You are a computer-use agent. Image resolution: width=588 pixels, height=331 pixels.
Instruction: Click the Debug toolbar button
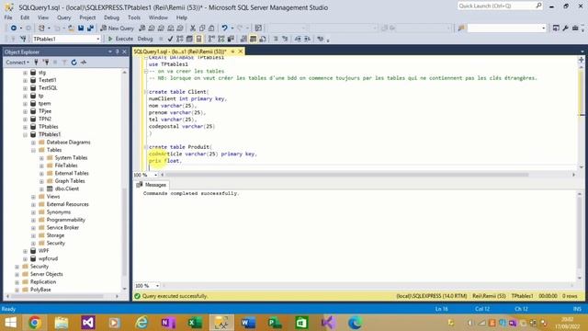(145, 39)
